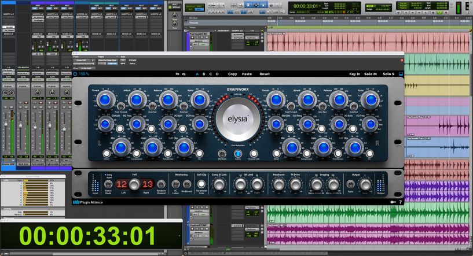Click the blue rack view icon
Viewport: 473px width, 256px height.
pos(401,74)
